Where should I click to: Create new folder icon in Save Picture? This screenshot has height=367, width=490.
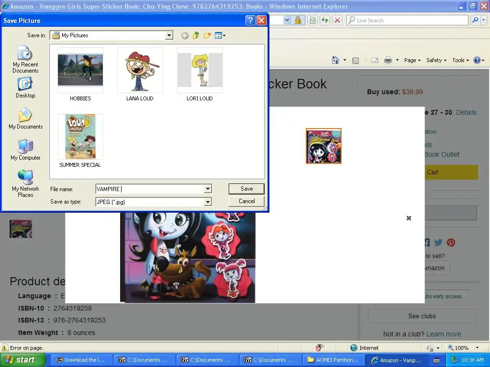(207, 35)
